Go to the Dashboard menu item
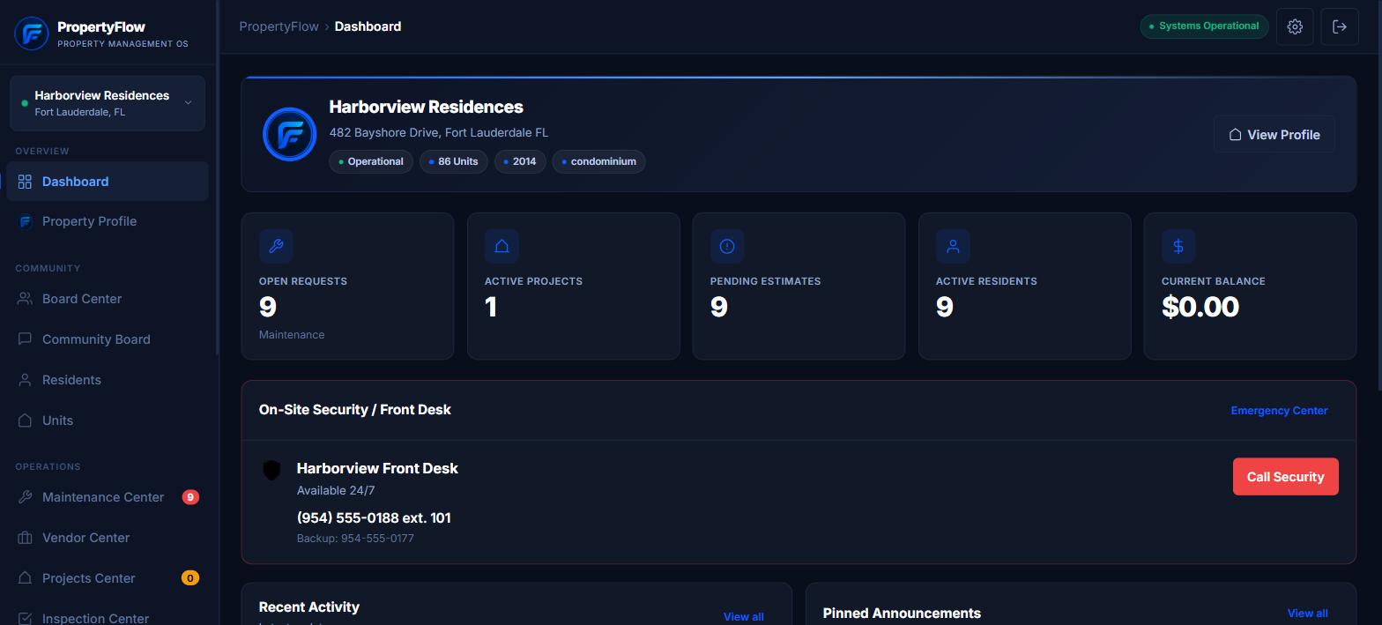The image size is (1382, 625). pyautogui.click(x=108, y=182)
